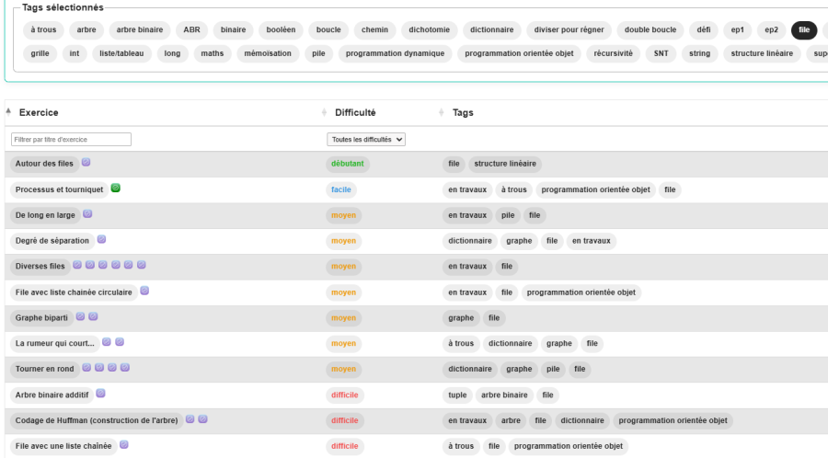Toggle the 'maths' tag filter

213,54
